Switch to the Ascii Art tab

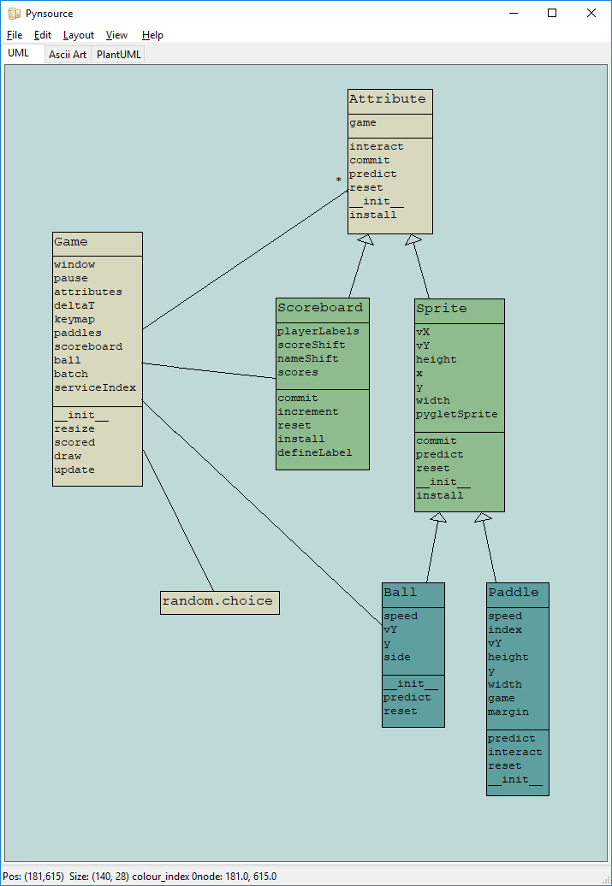point(68,55)
